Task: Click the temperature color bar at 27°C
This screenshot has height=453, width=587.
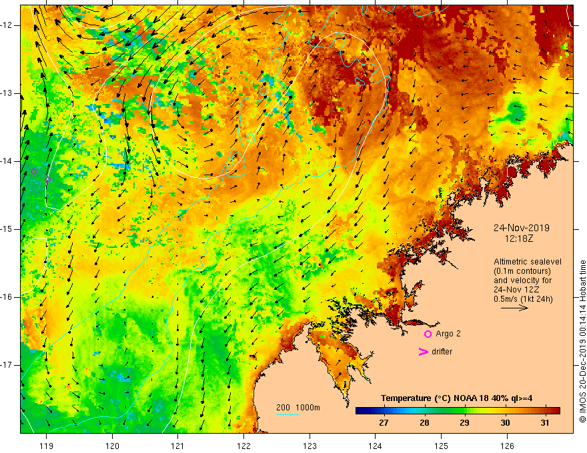Action: (384, 411)
